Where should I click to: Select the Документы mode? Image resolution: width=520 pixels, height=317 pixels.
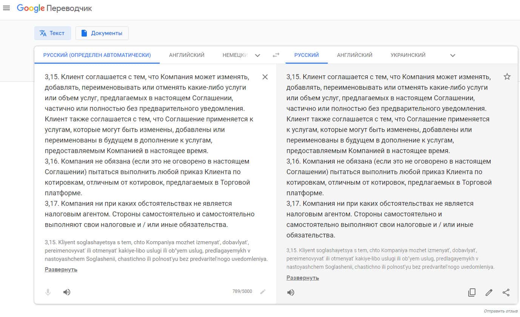(x=102, y=33)
